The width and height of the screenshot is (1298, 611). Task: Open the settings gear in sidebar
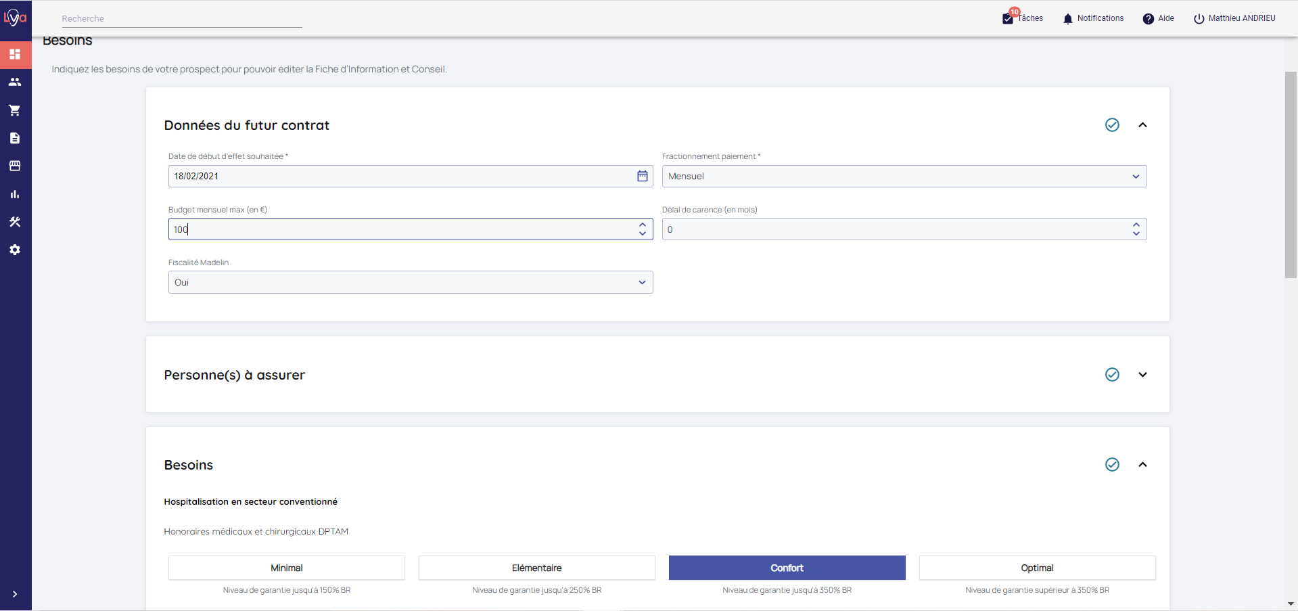click(x=15, y=250)
